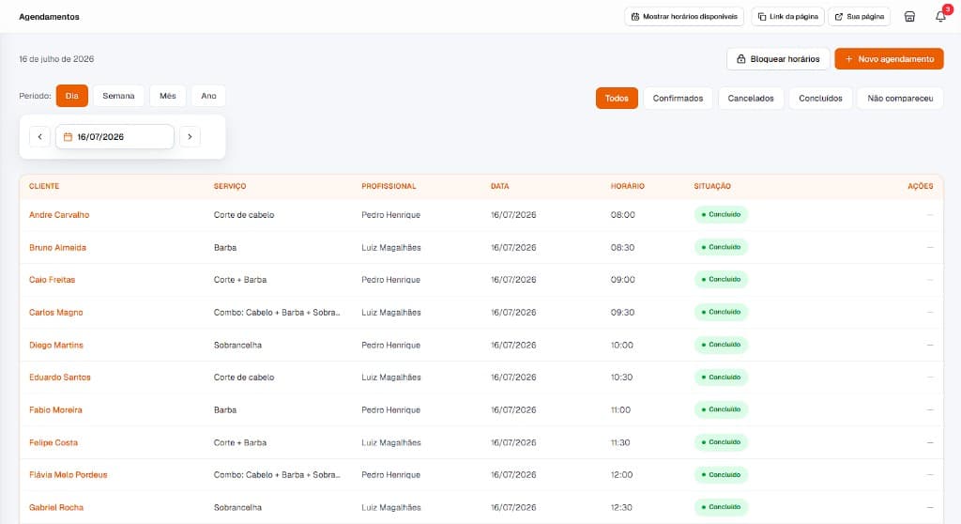Click 12:00 time in Flávia Melo Pordeus row

pos(622,475)
